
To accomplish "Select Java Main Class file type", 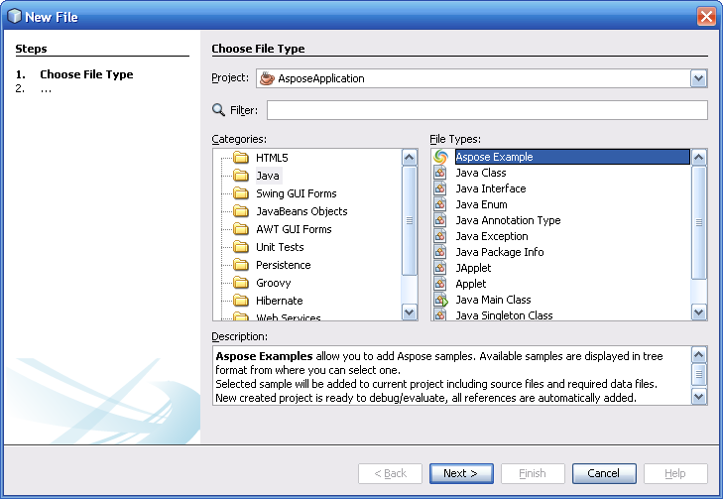I will pyautogui.click(x=493, y=300).
